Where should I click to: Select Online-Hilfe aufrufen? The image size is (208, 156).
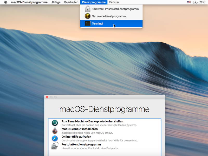pos(105,138)
